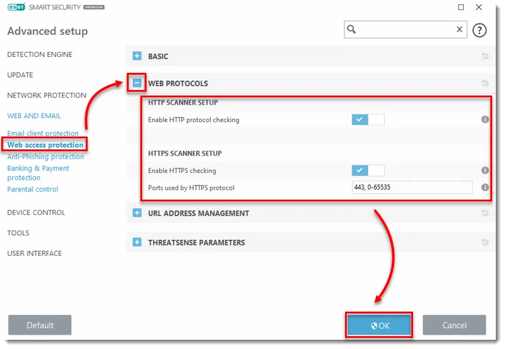Image resolution: width=505 pixels, height=349 pixels.
Task: Revert URL ADDRESS MANAGEMENT section reset arrow
Action: point(485,212)
